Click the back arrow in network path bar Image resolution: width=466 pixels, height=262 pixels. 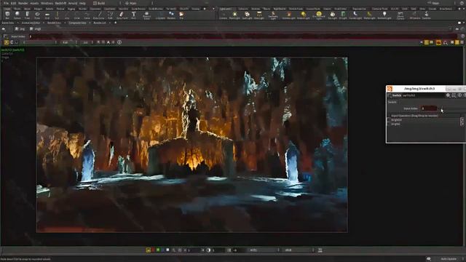4,29
